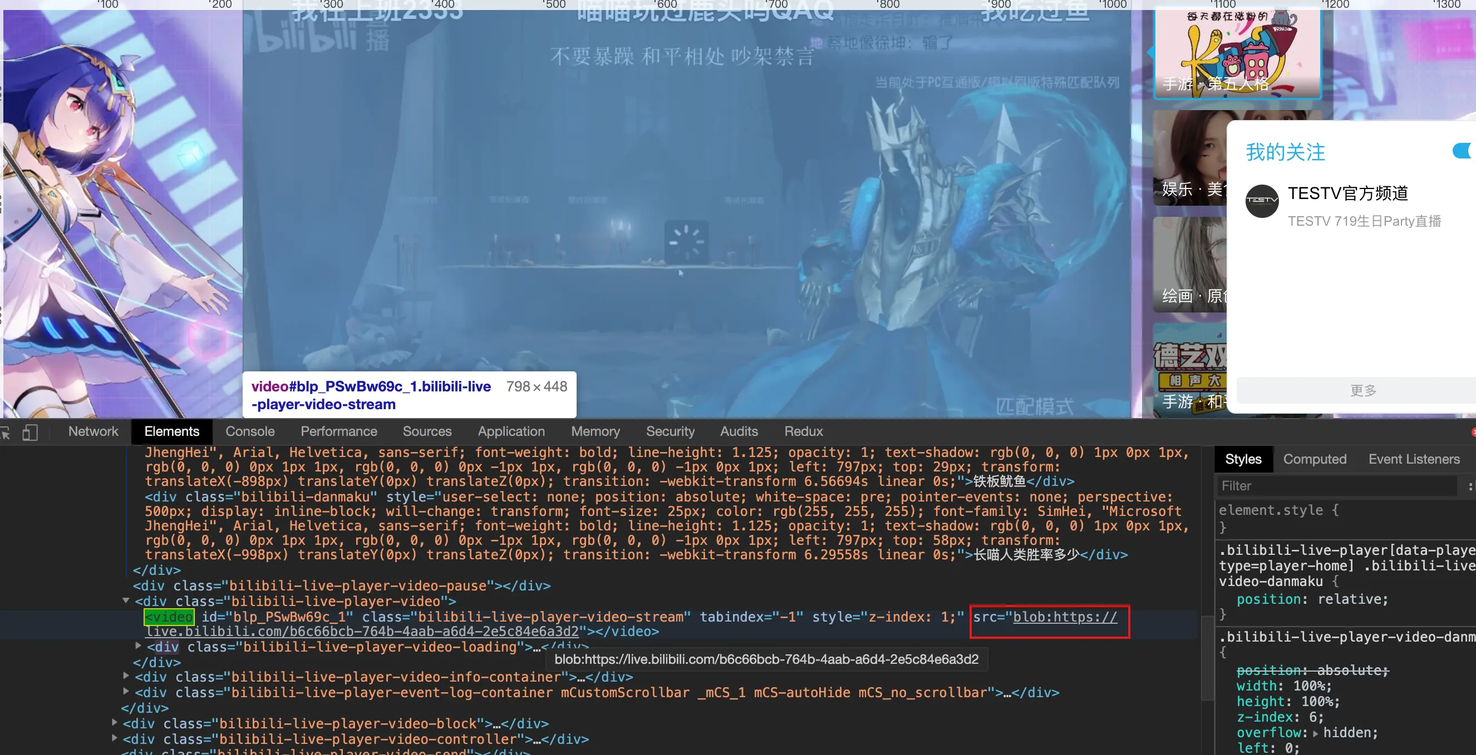1476x755 pixels.
Task: Switch to the Console tab
Action: [250, 431]
